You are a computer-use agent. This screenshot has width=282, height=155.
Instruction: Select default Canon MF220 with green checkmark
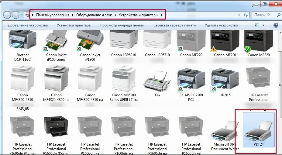(x=259, y=44)
